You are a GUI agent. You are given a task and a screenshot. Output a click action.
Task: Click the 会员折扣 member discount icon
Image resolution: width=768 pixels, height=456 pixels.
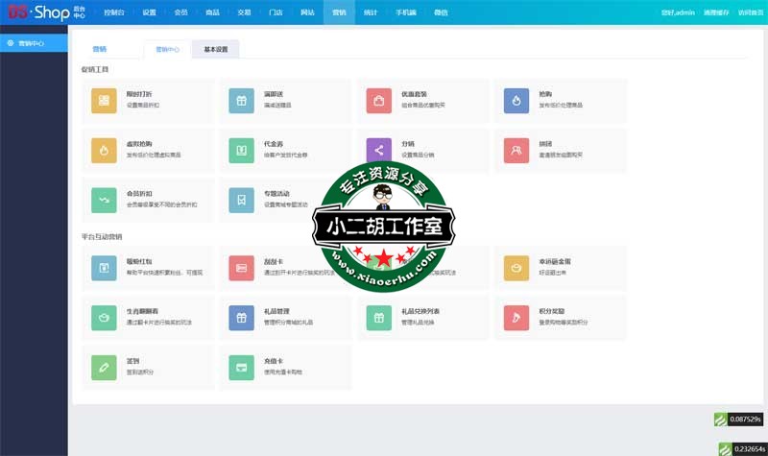pyautogui.click(x=104, y=199)
